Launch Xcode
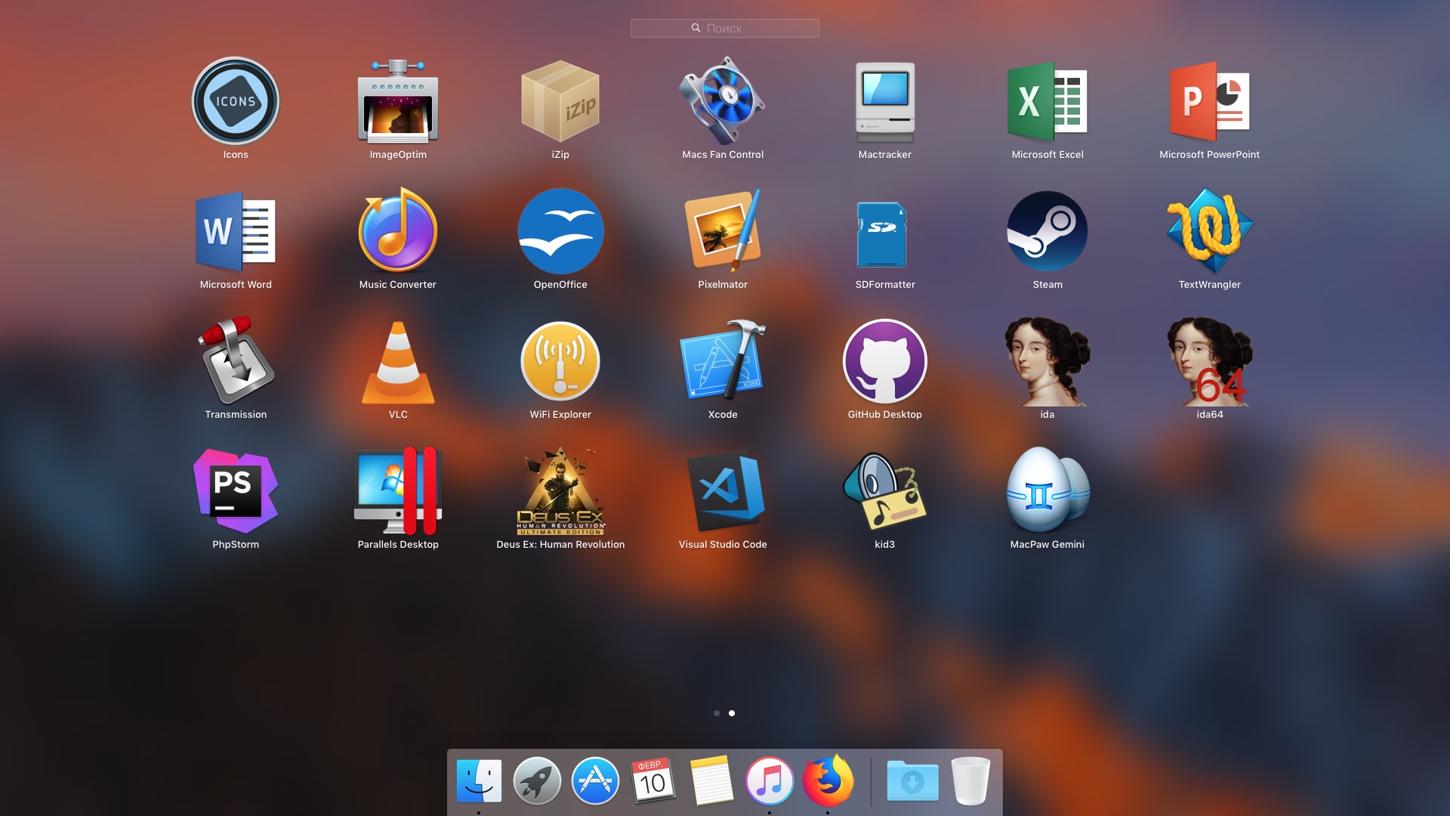 [x=723, y=360]
